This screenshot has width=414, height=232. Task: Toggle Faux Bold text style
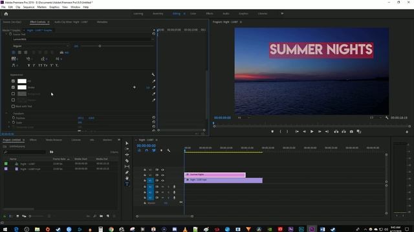[28, 65]
